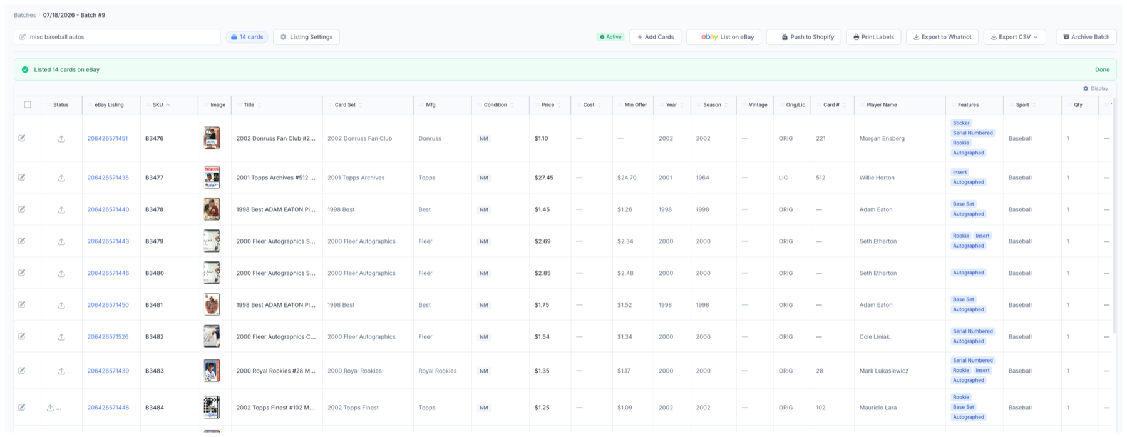Click upload status icon for B3480 row
Screen dimensions: 1127x437
click(x=61, y=274)
